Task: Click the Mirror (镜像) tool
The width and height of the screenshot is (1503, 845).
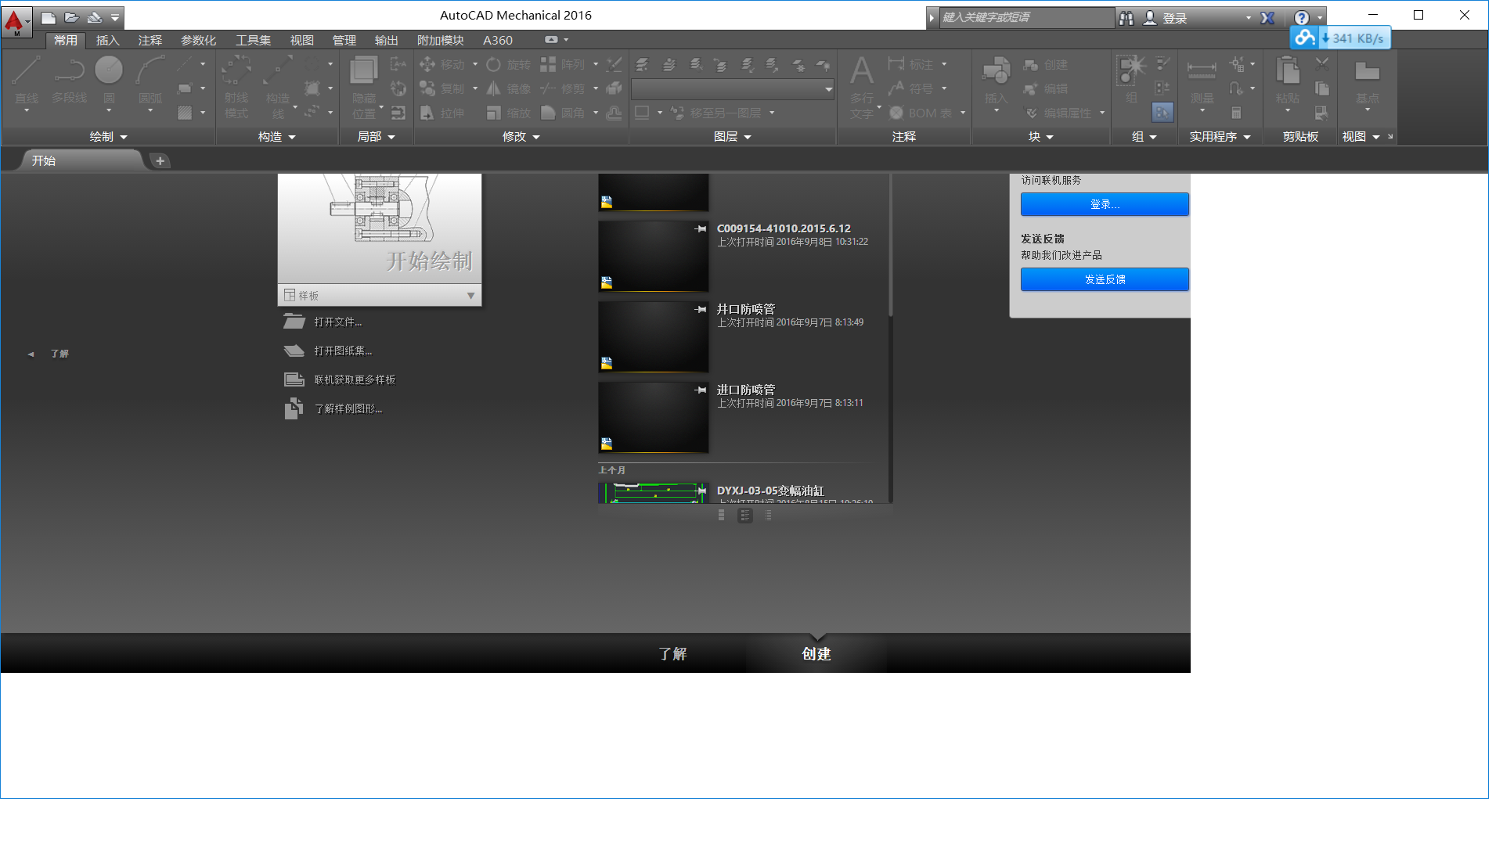Action: tap(508, 88)
